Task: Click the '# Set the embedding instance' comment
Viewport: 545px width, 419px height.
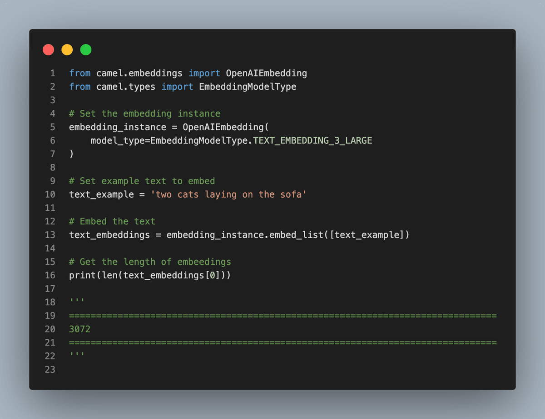Action: [x=144, y=113]
